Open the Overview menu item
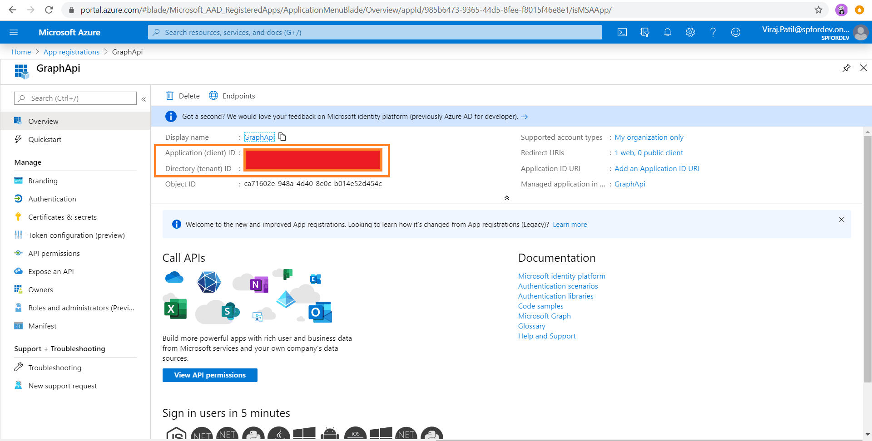The image size is (872, 441). [x=75, y=121]
